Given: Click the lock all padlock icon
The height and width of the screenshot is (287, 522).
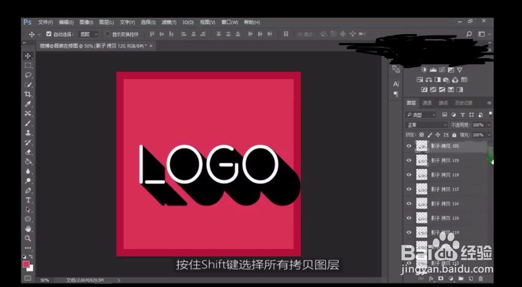Looking at the screenshot, I should click(454, 135).
